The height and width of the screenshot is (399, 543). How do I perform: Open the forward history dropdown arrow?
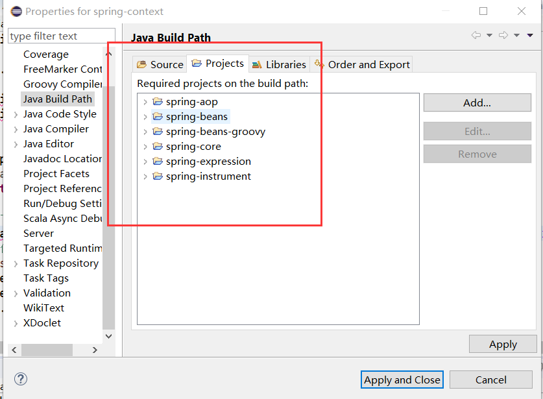[516, 35]
